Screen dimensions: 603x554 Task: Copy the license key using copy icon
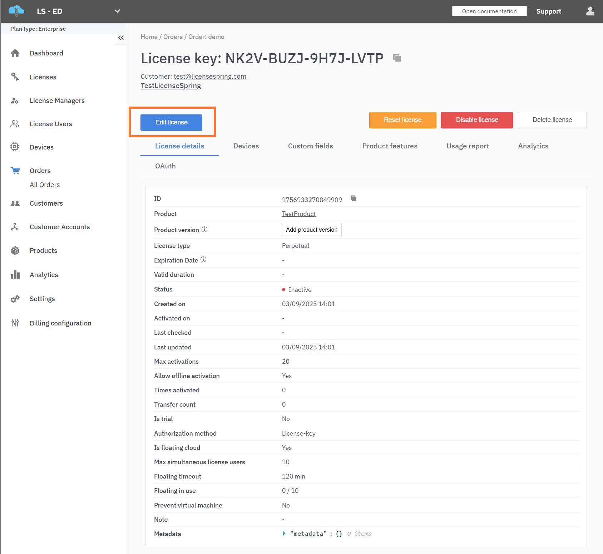point(397,58)
